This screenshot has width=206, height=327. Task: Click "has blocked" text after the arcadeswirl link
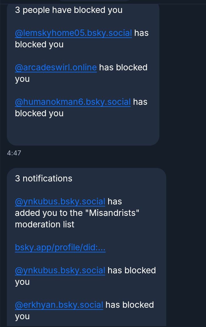123,67
